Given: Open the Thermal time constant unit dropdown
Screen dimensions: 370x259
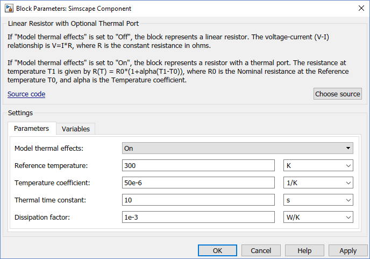Looking at the screenshot, I should [318, 200].
